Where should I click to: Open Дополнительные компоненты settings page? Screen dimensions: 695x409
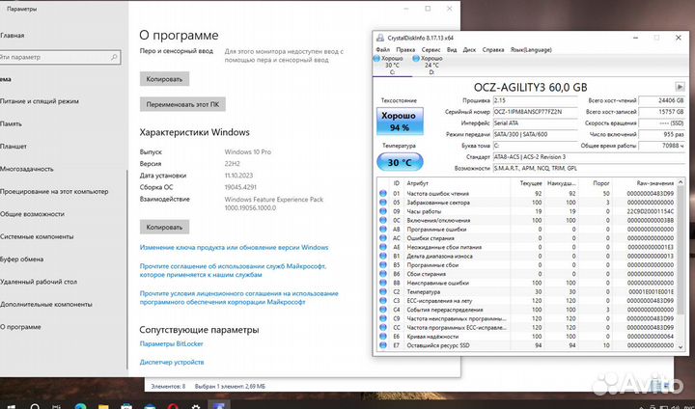pyautogui.click(x=46, y=305)
